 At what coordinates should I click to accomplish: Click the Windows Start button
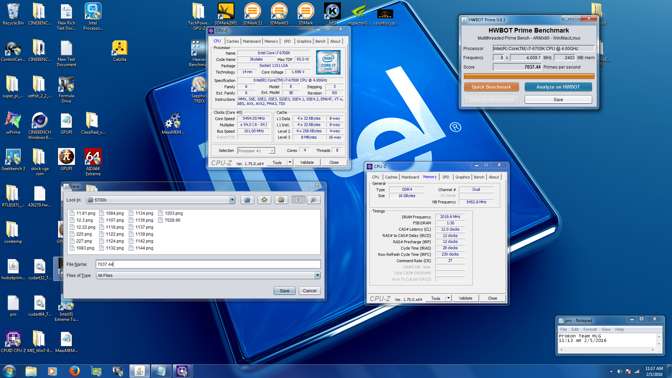(9, 371)
